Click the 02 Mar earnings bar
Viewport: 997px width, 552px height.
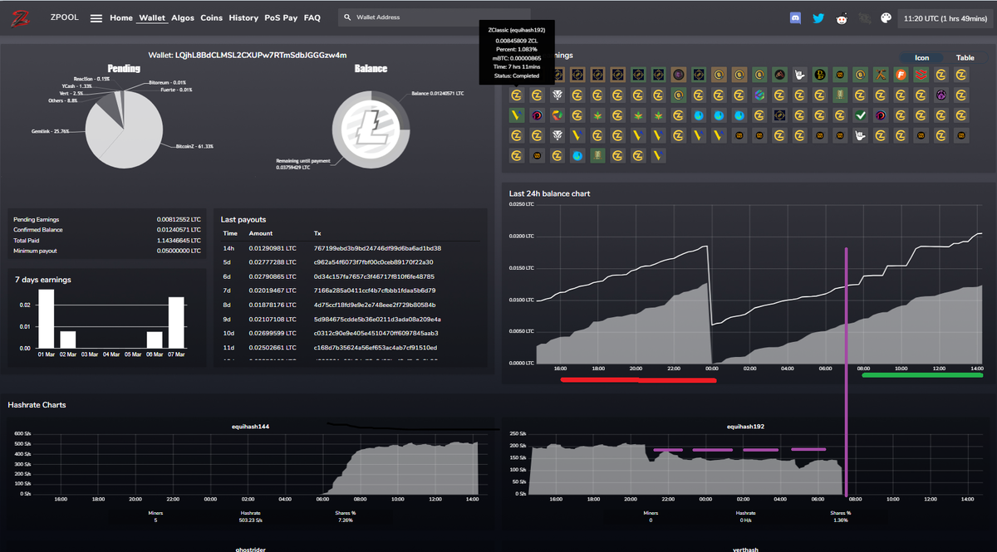click(x=68, y=340)
